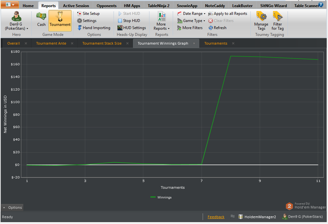Click the flag icon in status bar
Viewport: 328px width, 224px height.
tap(232, 217)
